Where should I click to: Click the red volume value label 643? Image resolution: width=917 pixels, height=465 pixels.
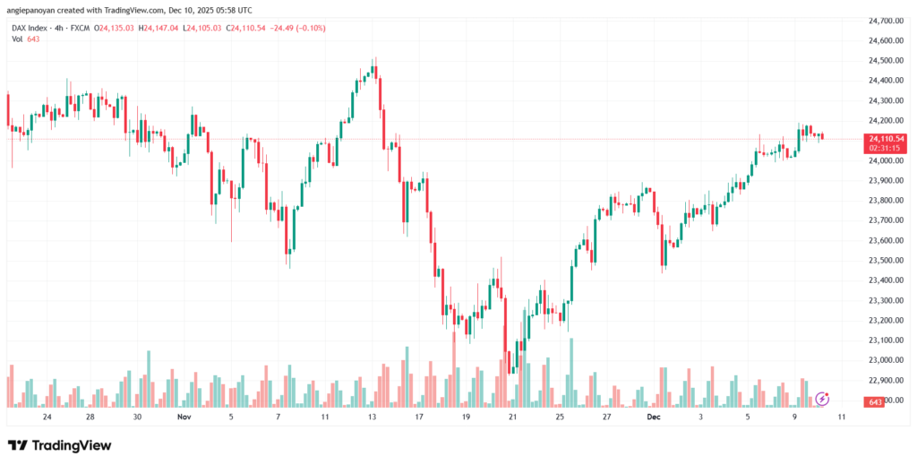pyautogui.click(x=878, y=402)
